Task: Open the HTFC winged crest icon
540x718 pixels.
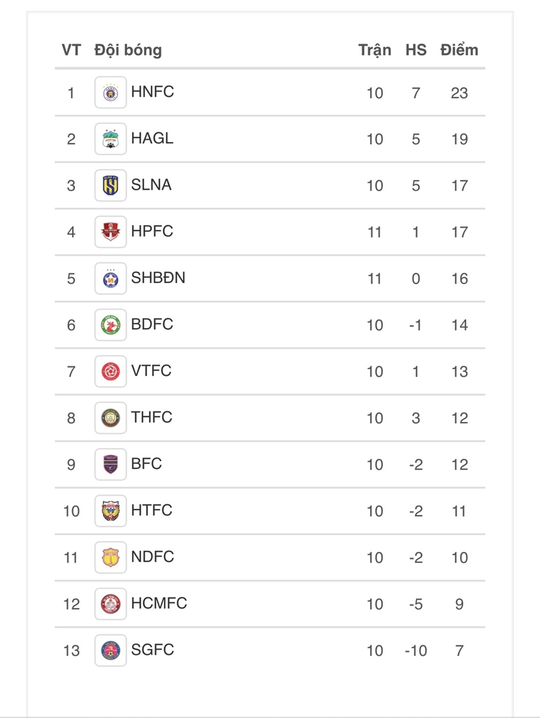Action: coord(110,511)
